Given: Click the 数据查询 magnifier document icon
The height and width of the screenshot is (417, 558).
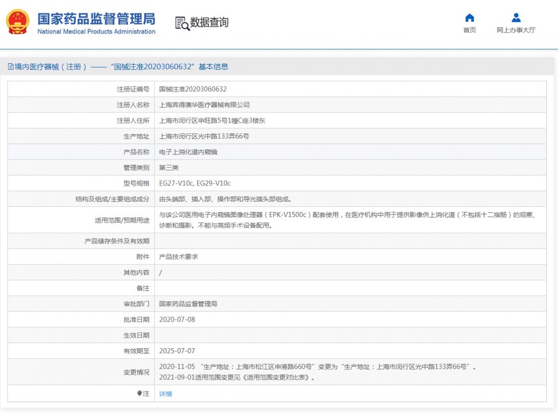Looking at the screenshot, I should (x=182, y=23).
